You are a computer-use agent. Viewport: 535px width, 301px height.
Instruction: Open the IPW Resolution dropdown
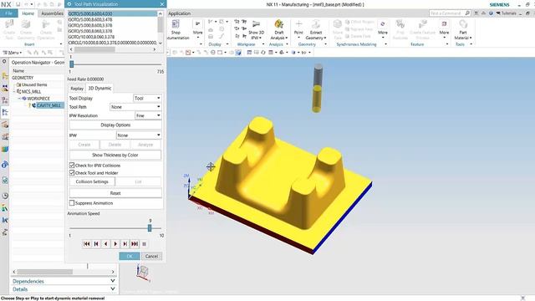(148, 115)
